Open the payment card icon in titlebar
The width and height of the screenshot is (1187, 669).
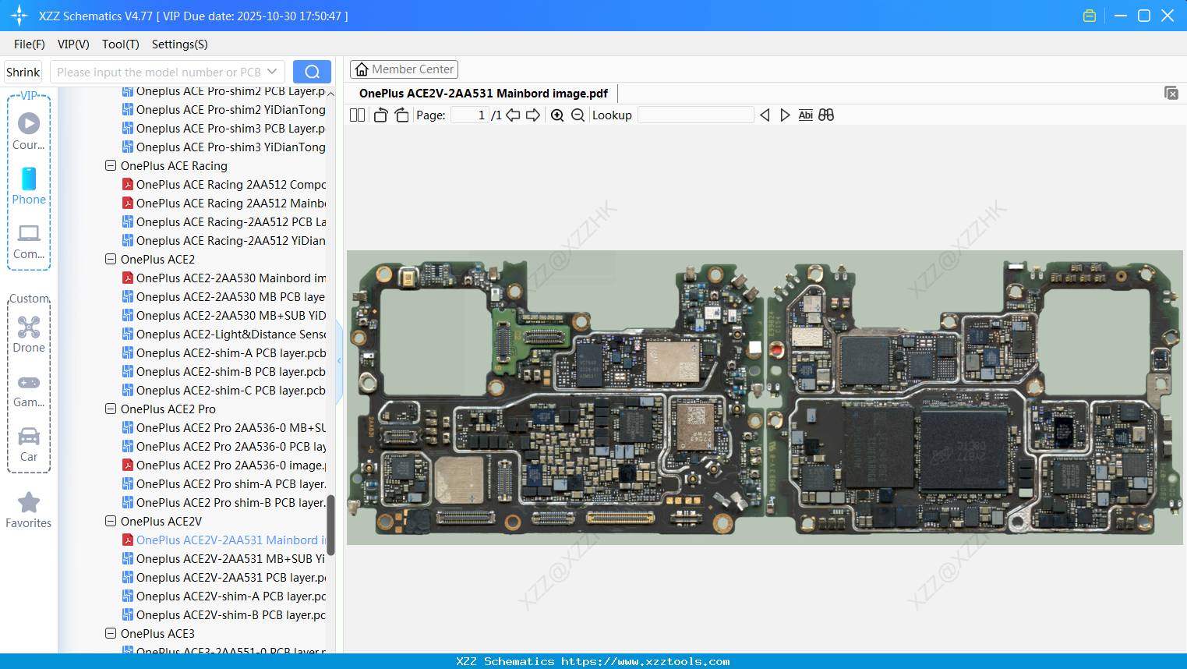pos(1089,15)
